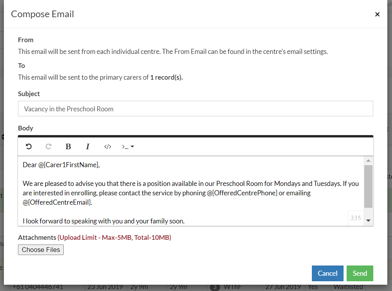The image size is (392, 291).
Task: Cancel composing the email
Action: tap(328, 273)
